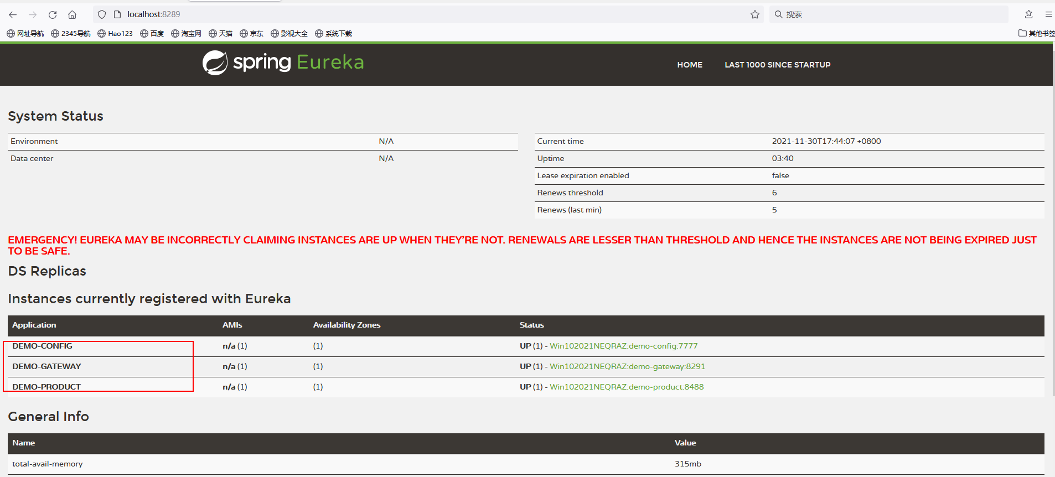Click the Spring Eureka logo

[283, 63]
